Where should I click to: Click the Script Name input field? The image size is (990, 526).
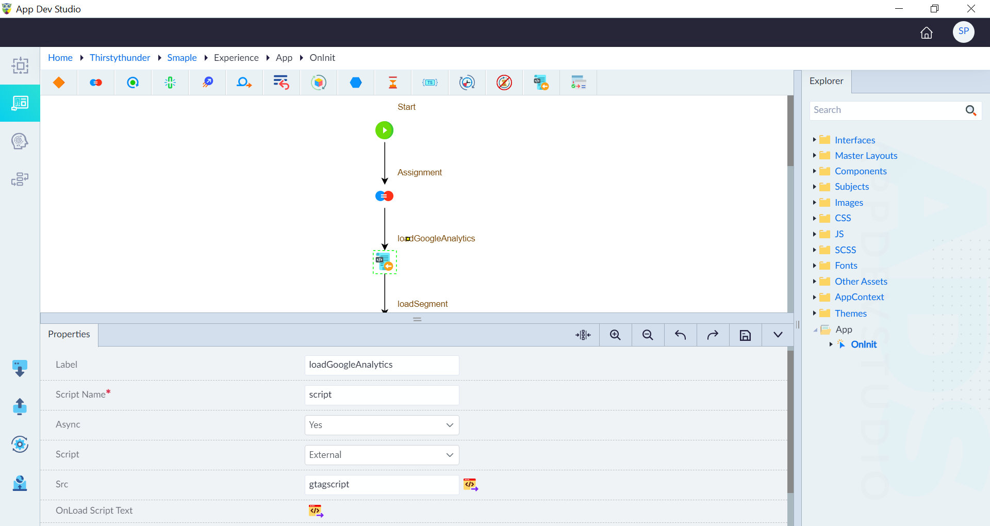(x=382, y=395)
